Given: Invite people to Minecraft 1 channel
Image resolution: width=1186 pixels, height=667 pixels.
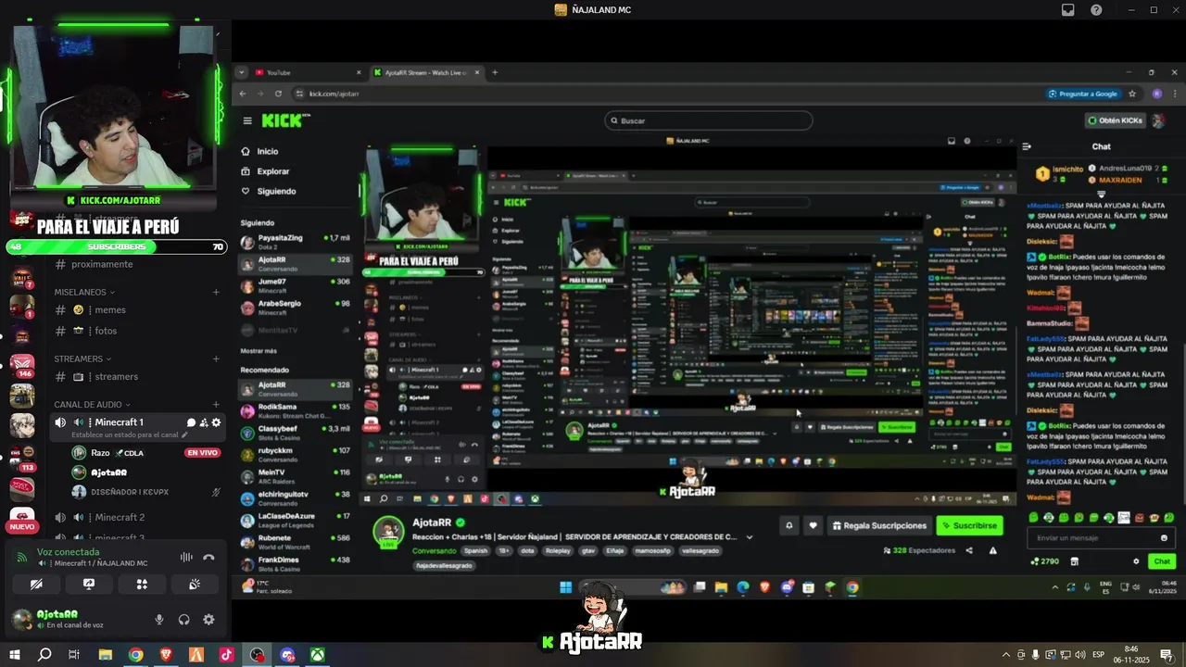Looking at the screenshot, I should click(204, 422).
